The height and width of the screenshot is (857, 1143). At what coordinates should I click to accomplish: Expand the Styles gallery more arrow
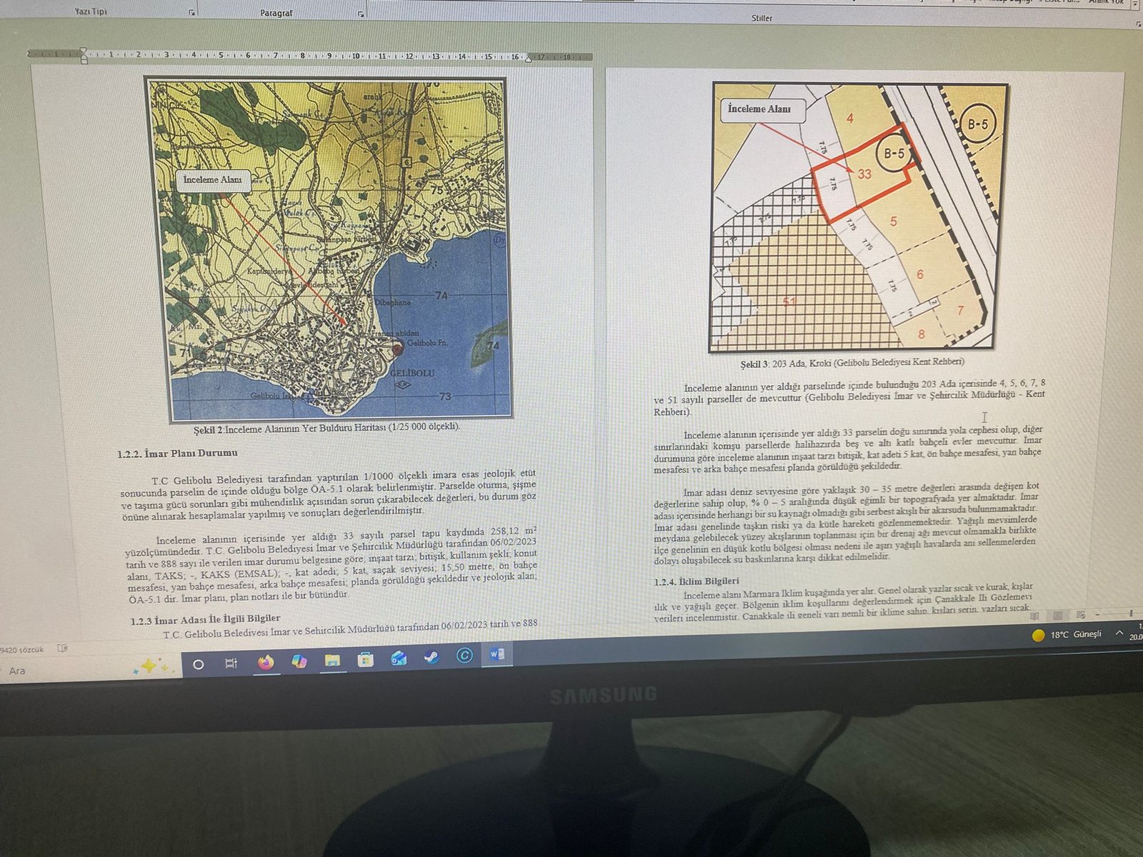(x=1135, y=4)
